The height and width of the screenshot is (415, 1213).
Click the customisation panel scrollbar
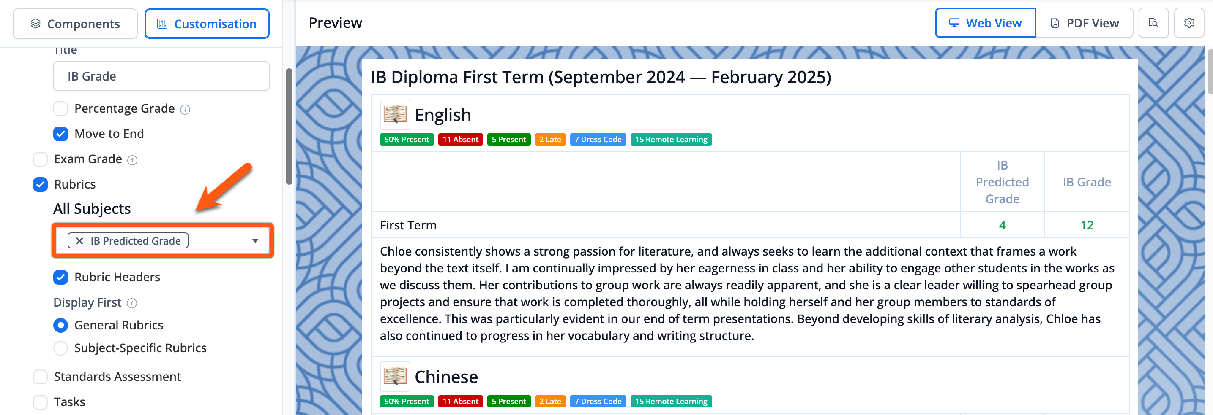tap(289, 127)
